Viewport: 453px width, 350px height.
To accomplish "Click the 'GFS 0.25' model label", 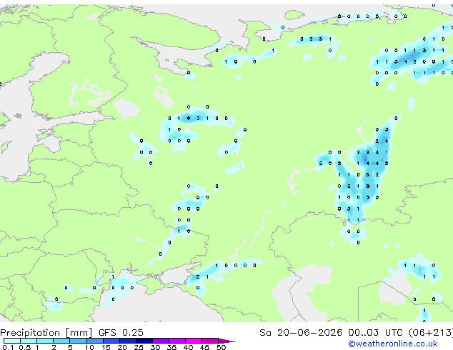I will pos(121,333).
